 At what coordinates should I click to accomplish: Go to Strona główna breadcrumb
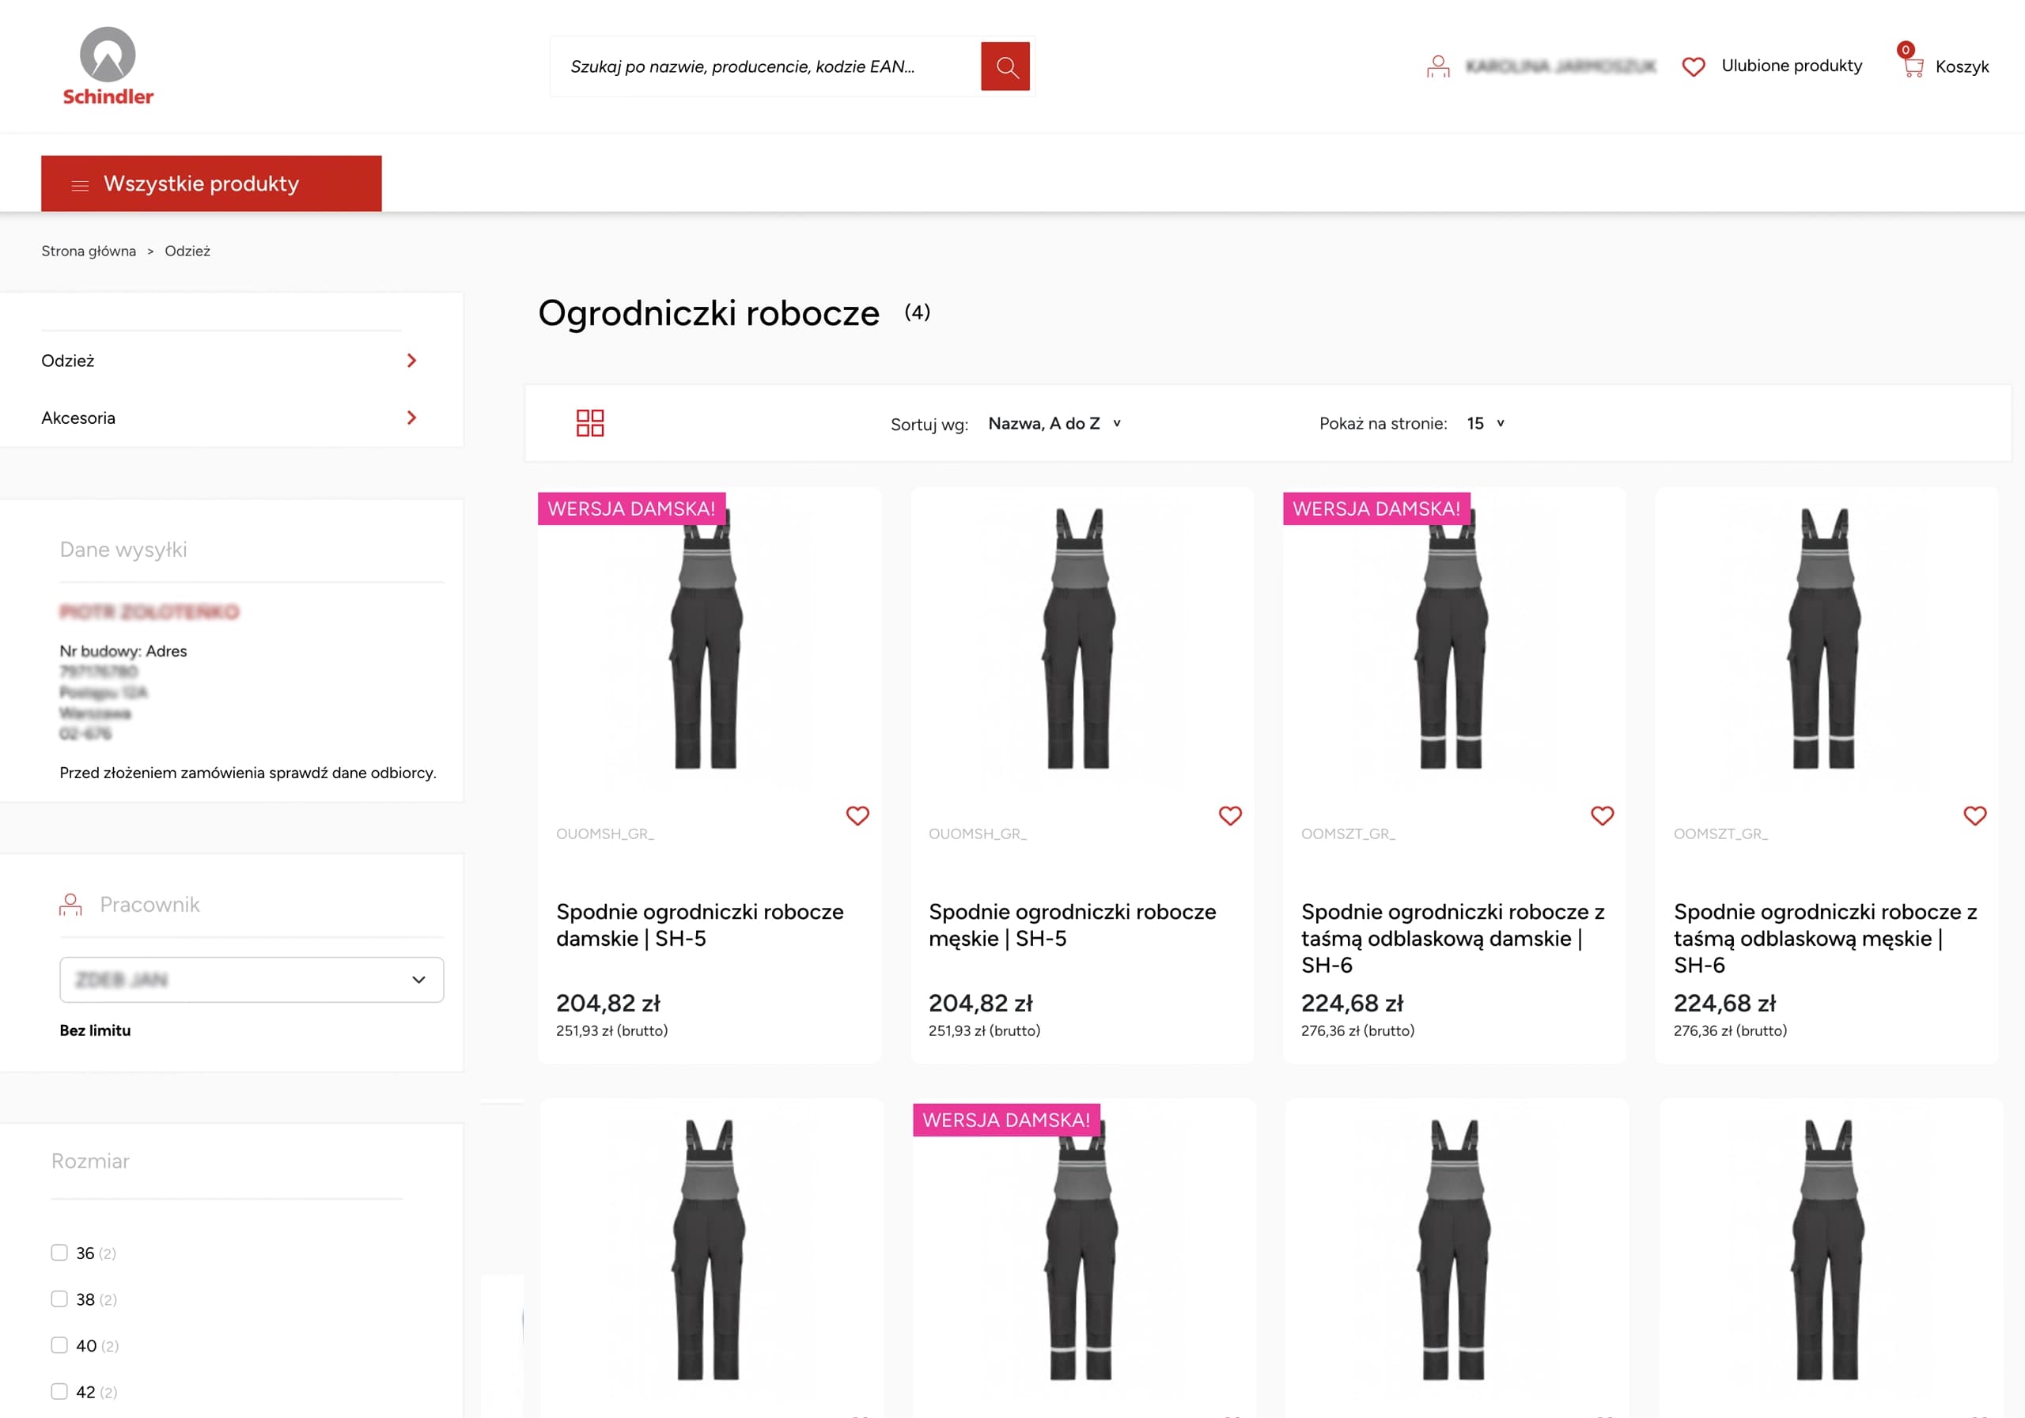point(88,251)
